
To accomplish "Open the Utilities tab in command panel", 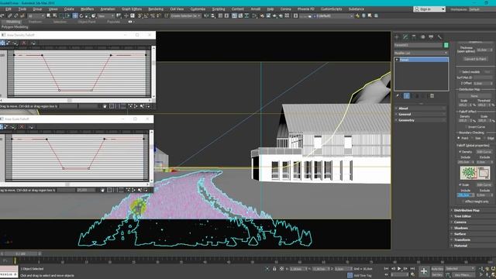I will [x=439, y=37].
